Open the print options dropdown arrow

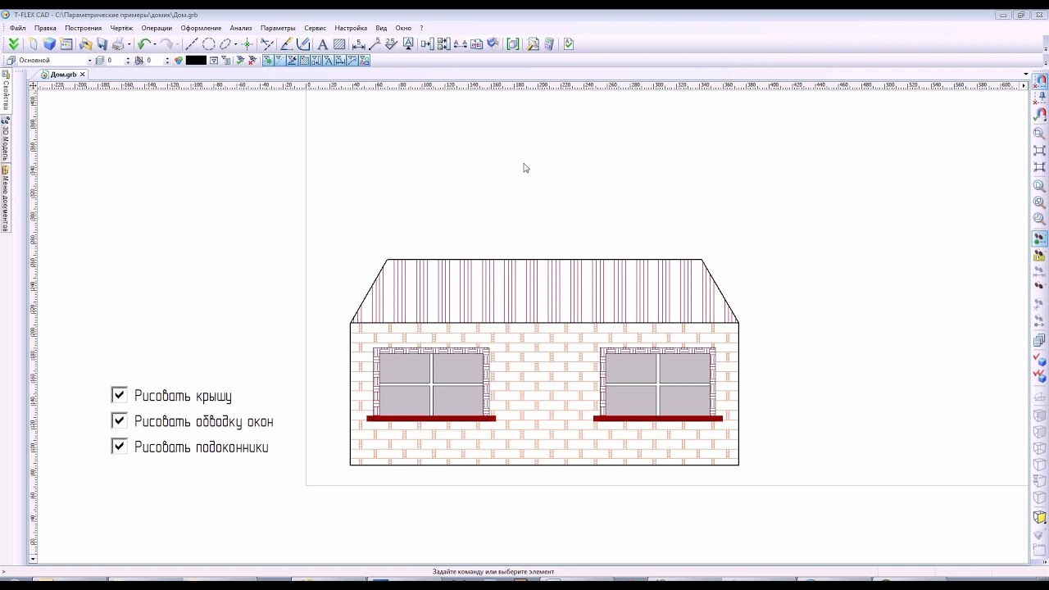click(x=129, y=44)
